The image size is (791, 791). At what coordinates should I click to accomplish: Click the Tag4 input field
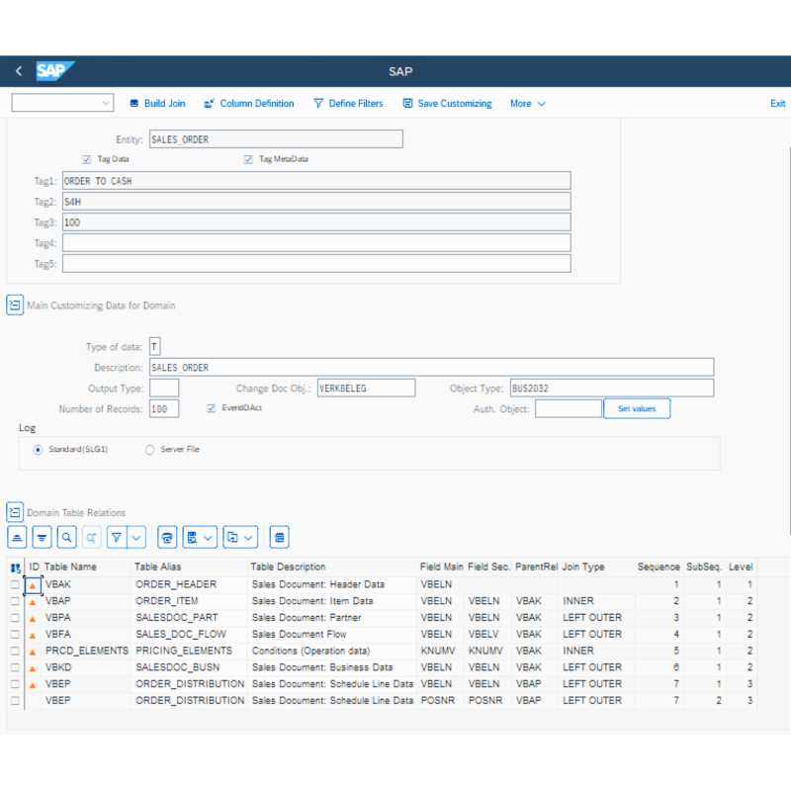point(316,243)
